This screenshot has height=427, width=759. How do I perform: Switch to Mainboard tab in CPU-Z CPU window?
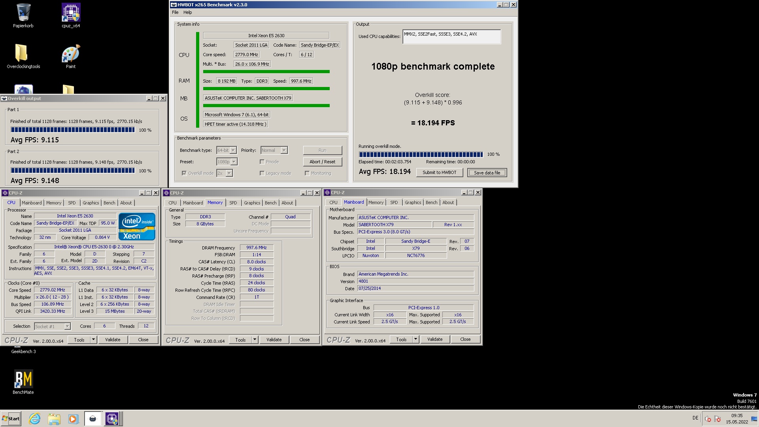(32, 203)
